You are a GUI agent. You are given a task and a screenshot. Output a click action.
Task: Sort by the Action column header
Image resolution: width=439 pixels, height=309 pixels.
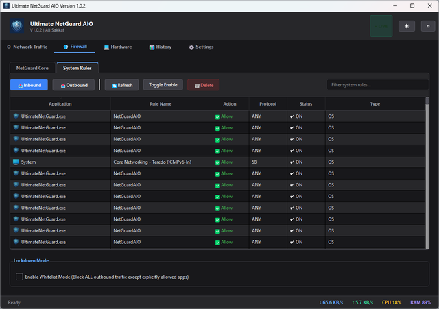[x=230, y=103]
